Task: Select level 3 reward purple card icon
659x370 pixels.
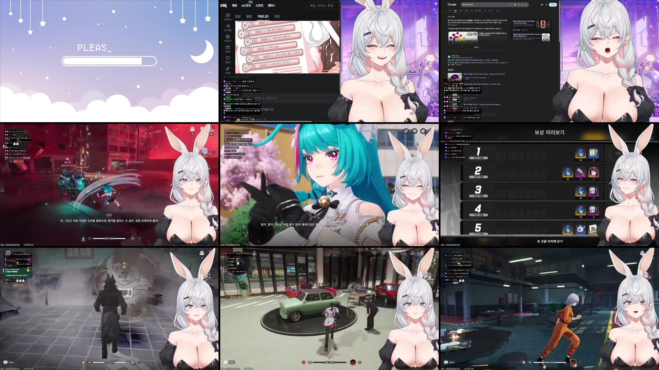Action: point(593,191)
